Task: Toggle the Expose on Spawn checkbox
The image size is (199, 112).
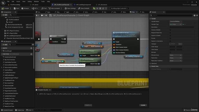Action: point(170,35)
